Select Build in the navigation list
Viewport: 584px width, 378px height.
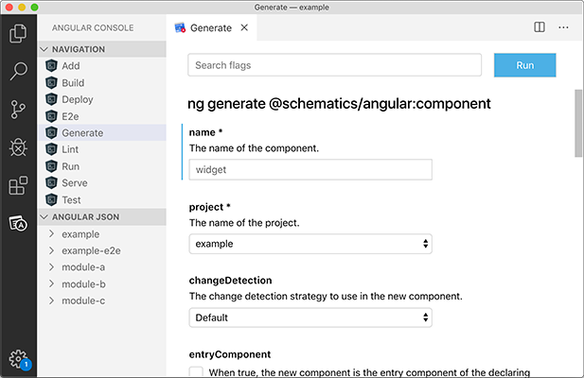[102, 82]
